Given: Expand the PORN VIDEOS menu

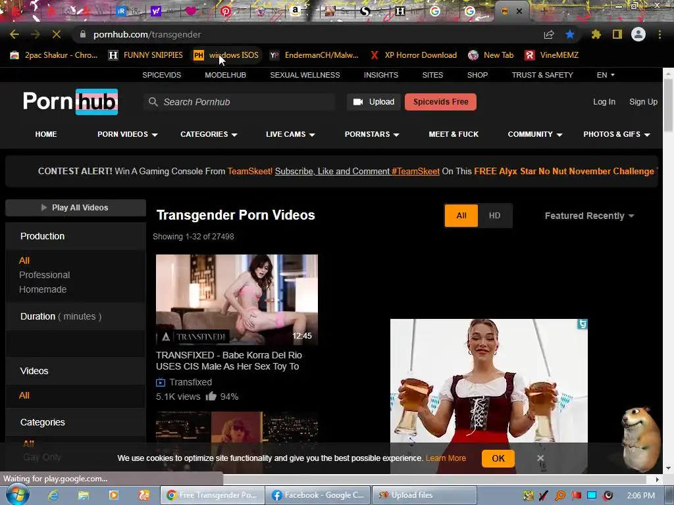Looking at the screenshot, I should click(128, 134).
